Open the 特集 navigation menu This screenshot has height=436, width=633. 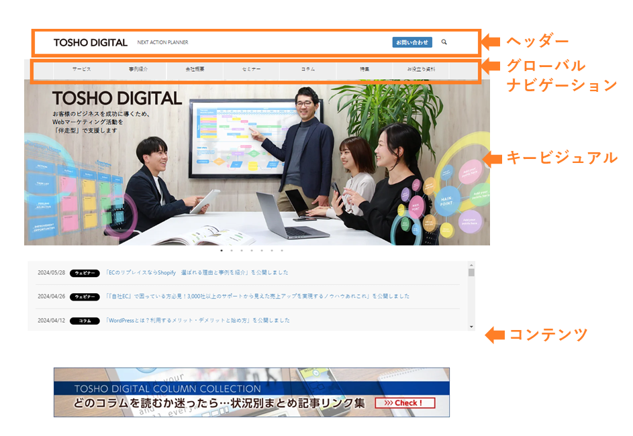point(364,68)
